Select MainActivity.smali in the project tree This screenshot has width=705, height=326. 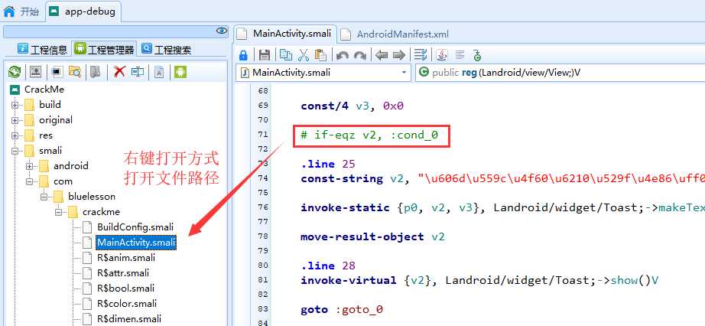pos(136,243)
